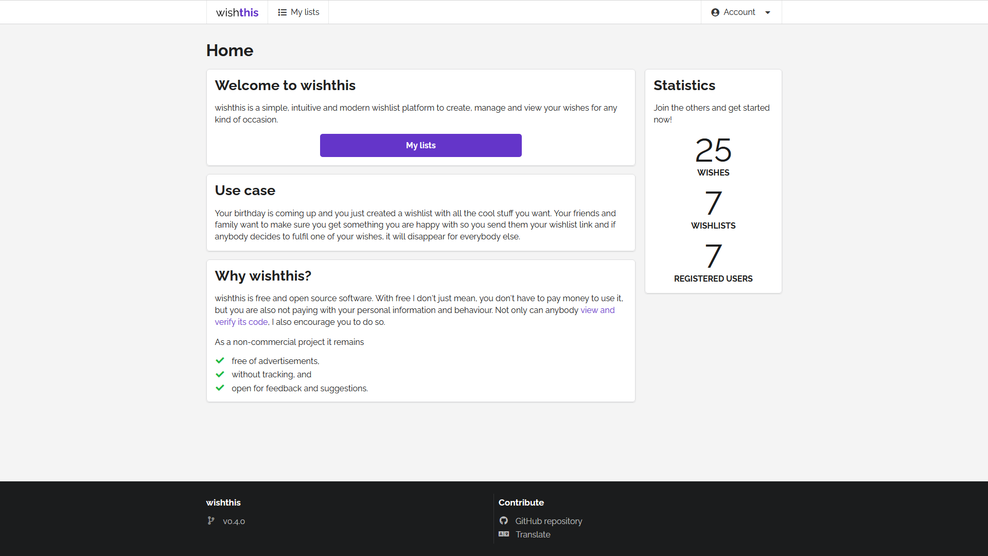Click the v0.4.0 version text

coord(234,522)
